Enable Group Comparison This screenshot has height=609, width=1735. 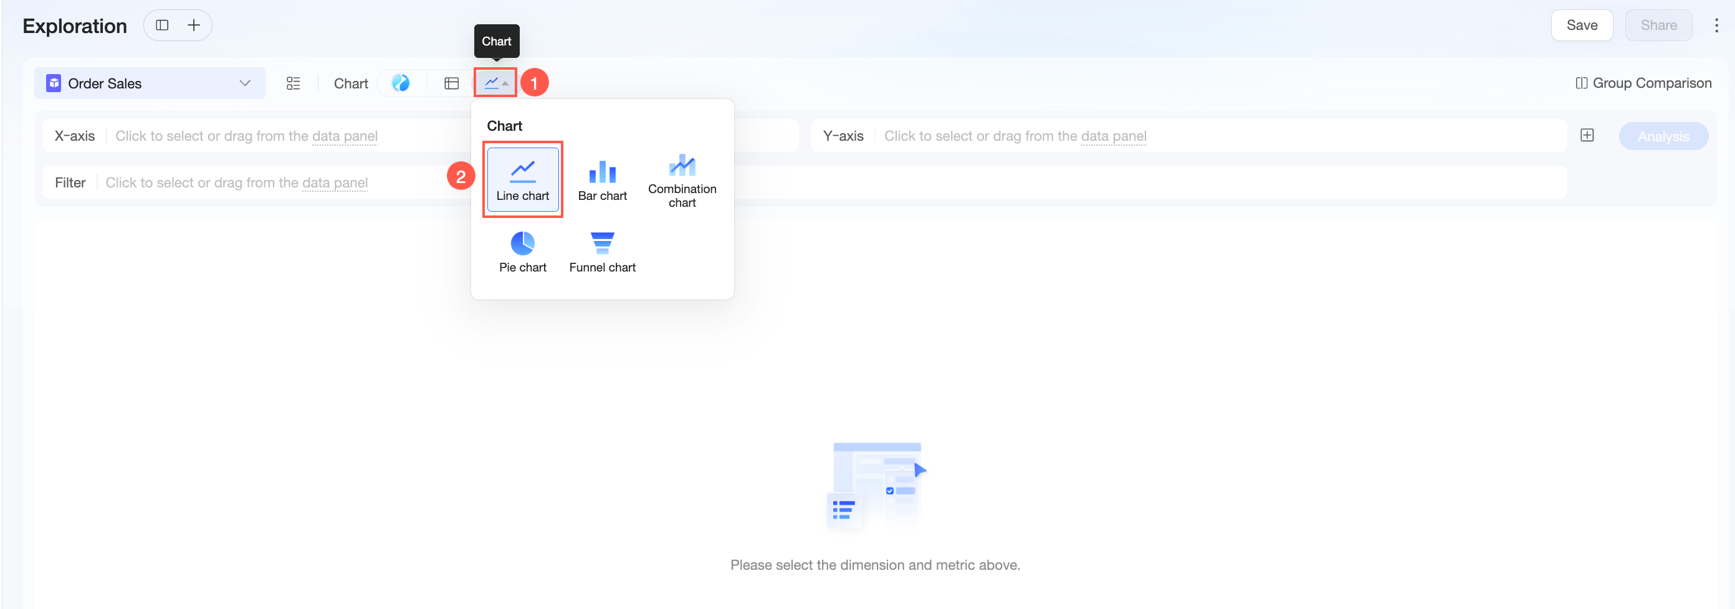[1643, 83]
